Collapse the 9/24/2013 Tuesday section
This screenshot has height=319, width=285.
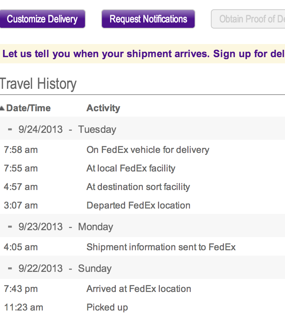click(10, 129)
